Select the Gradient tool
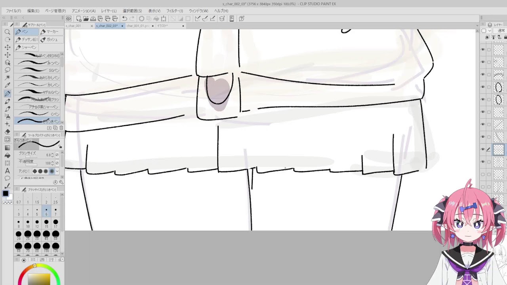Viewport: 507px width, 285px height. click(x=7, y=147)
